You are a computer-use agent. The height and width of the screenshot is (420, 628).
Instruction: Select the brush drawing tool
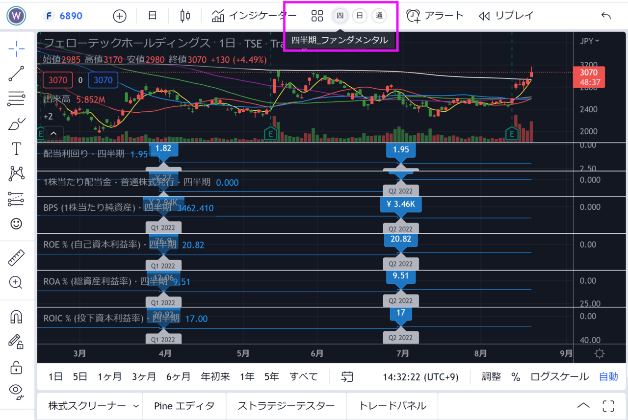pyautogui.click(x=16, y=124)
